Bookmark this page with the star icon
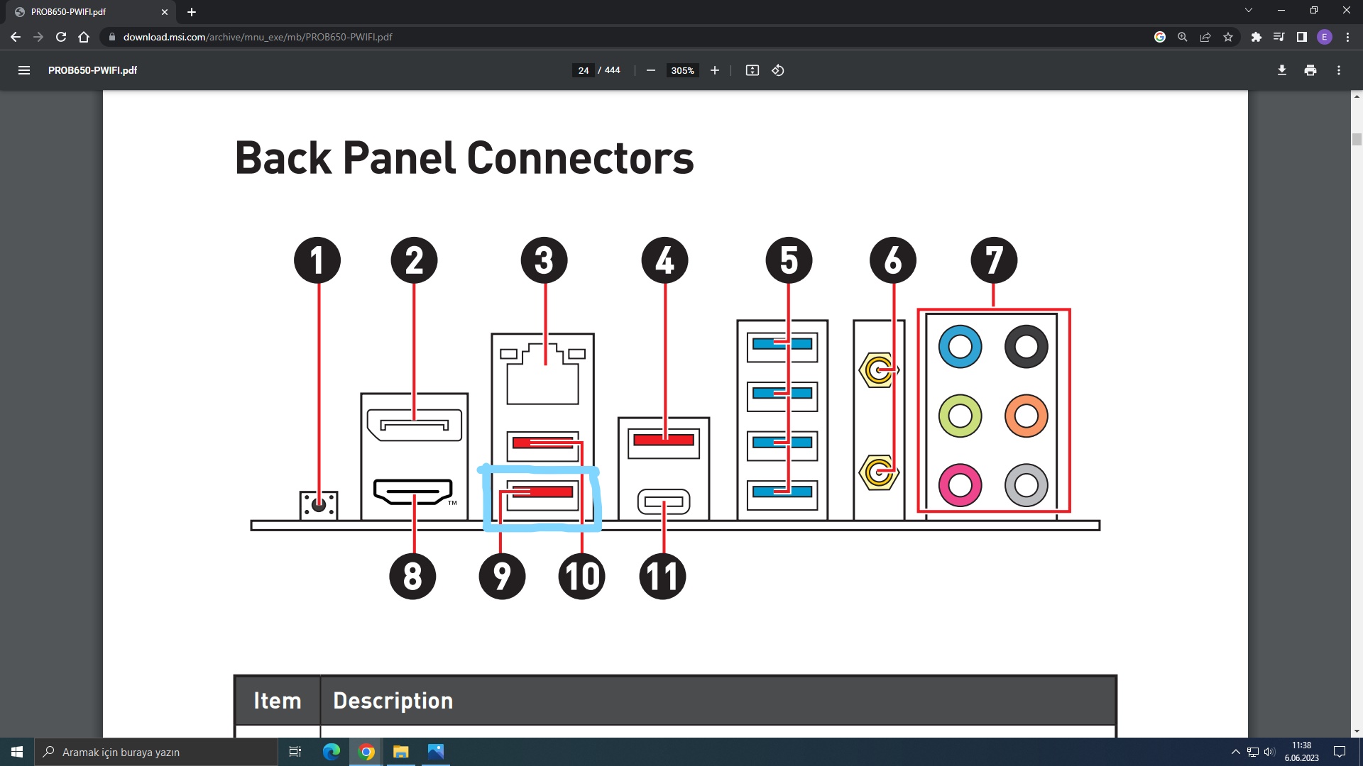This screenshot has width=1363, height=766. 1228,37
